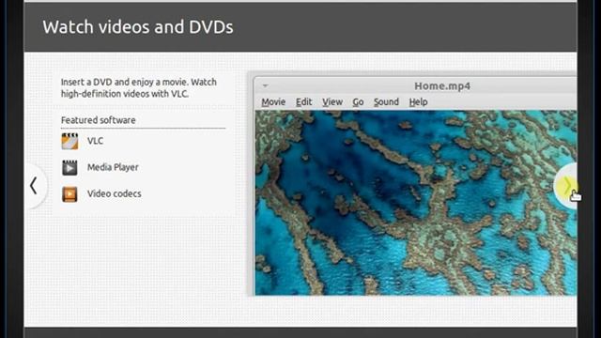This screenshot has height=338, width=601.
Task: Click the Home.mp4 window title
Action: click(x=442, y=85)
